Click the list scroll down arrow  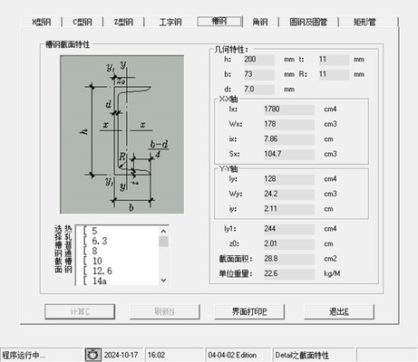click(163, 281)
